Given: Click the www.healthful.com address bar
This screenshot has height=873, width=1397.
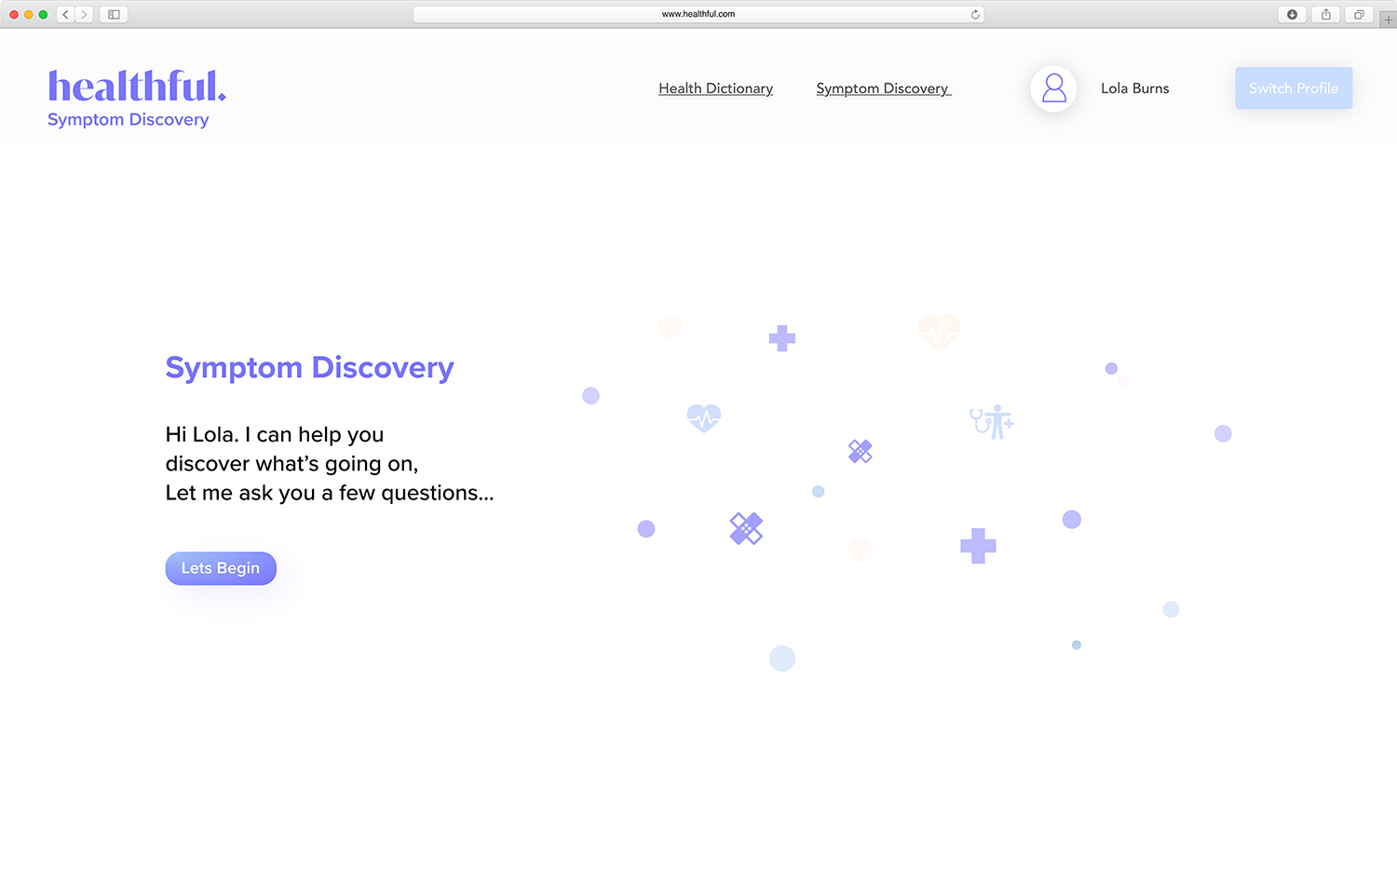Looking at the screenshot, I should pos(698,14).
